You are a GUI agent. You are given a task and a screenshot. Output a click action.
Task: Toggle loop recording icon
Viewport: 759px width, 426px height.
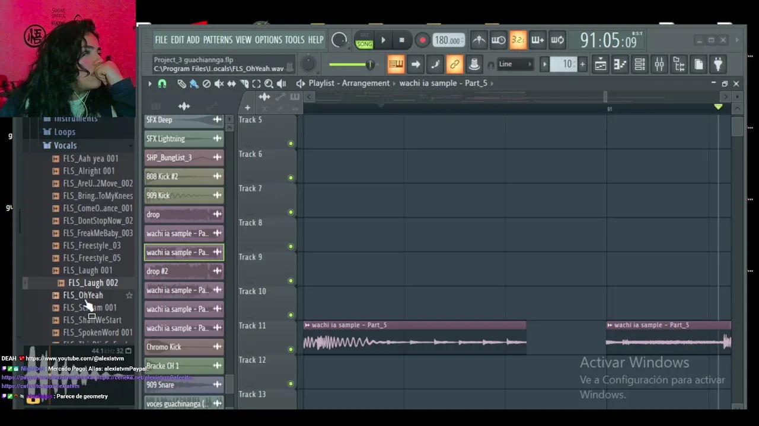pos(557,40)
